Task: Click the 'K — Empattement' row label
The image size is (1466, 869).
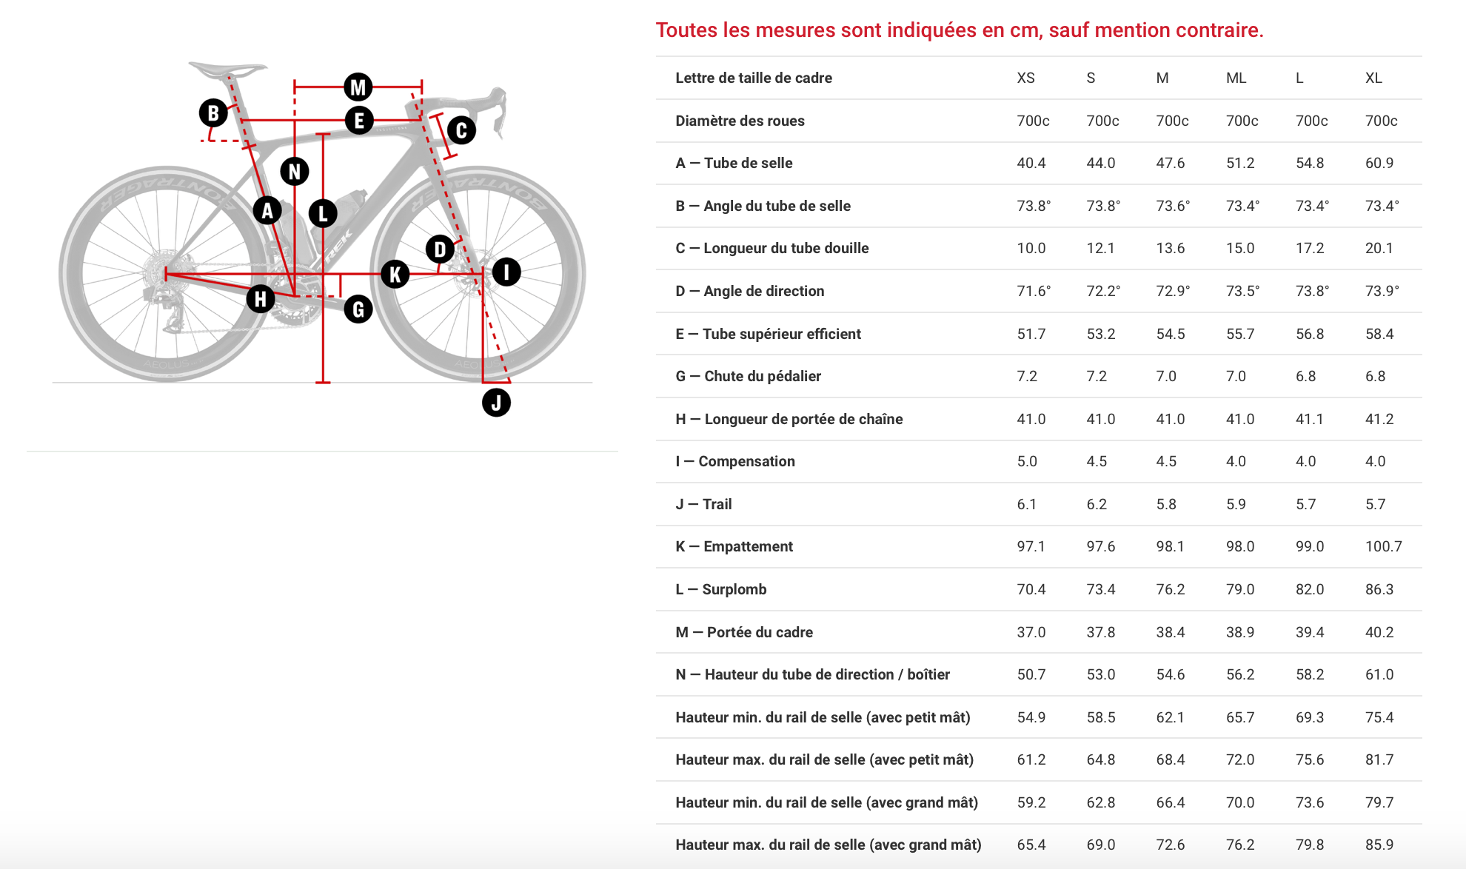Action: pos(734,546)
